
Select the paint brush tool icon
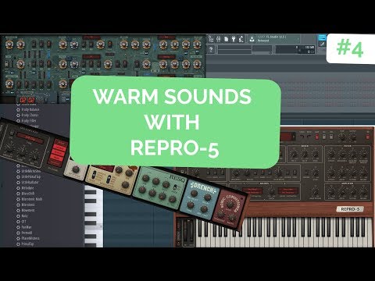323,44
